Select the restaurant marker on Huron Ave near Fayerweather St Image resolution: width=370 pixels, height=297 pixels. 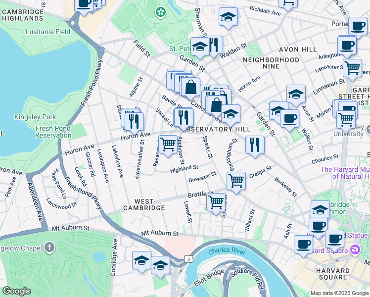pyautogui.click(x=134, y=122)
